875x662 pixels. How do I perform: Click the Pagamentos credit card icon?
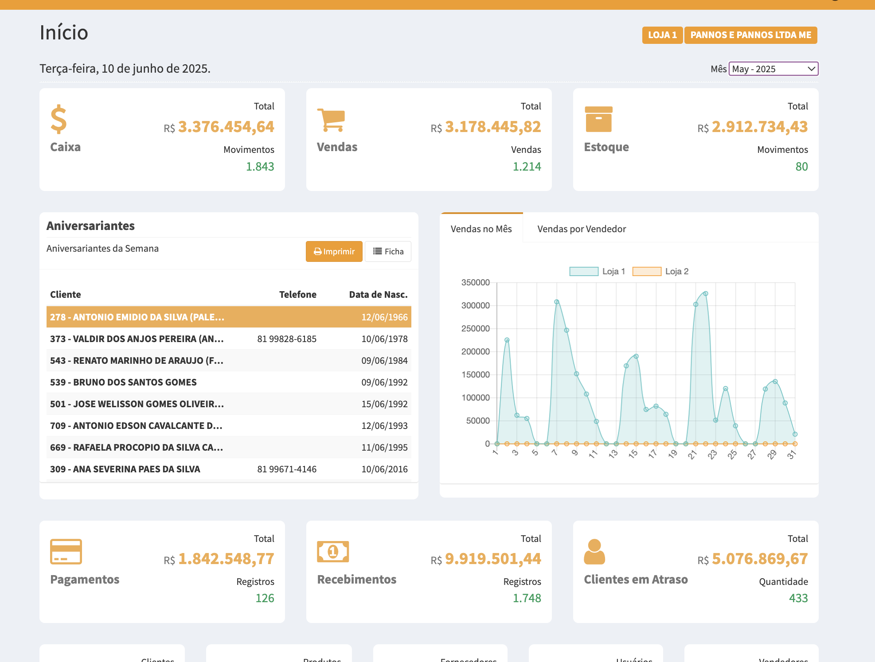[x=66, y=551]
